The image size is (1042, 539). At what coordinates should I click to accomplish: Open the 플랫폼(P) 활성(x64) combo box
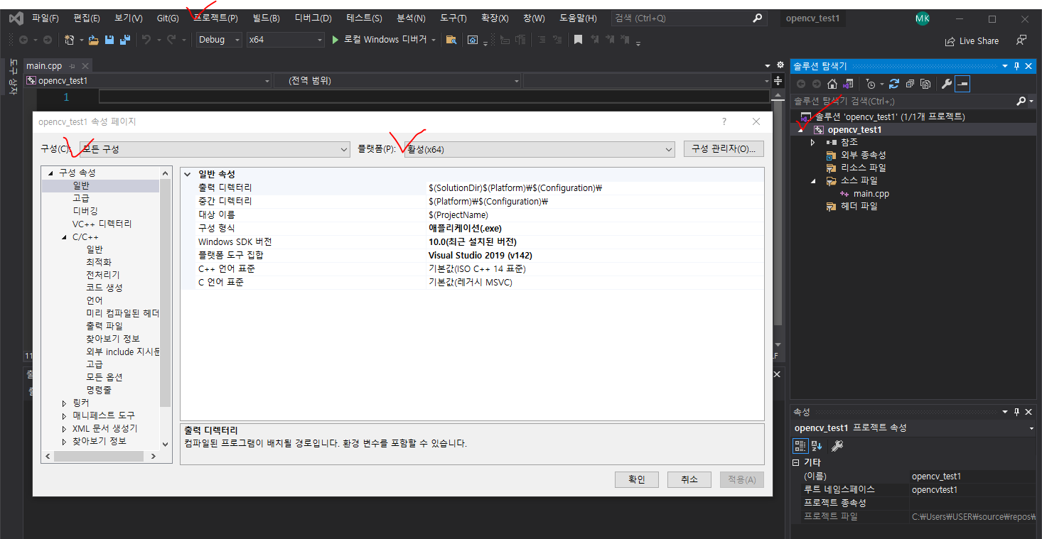pyautogui.click(x=539, y=149)
